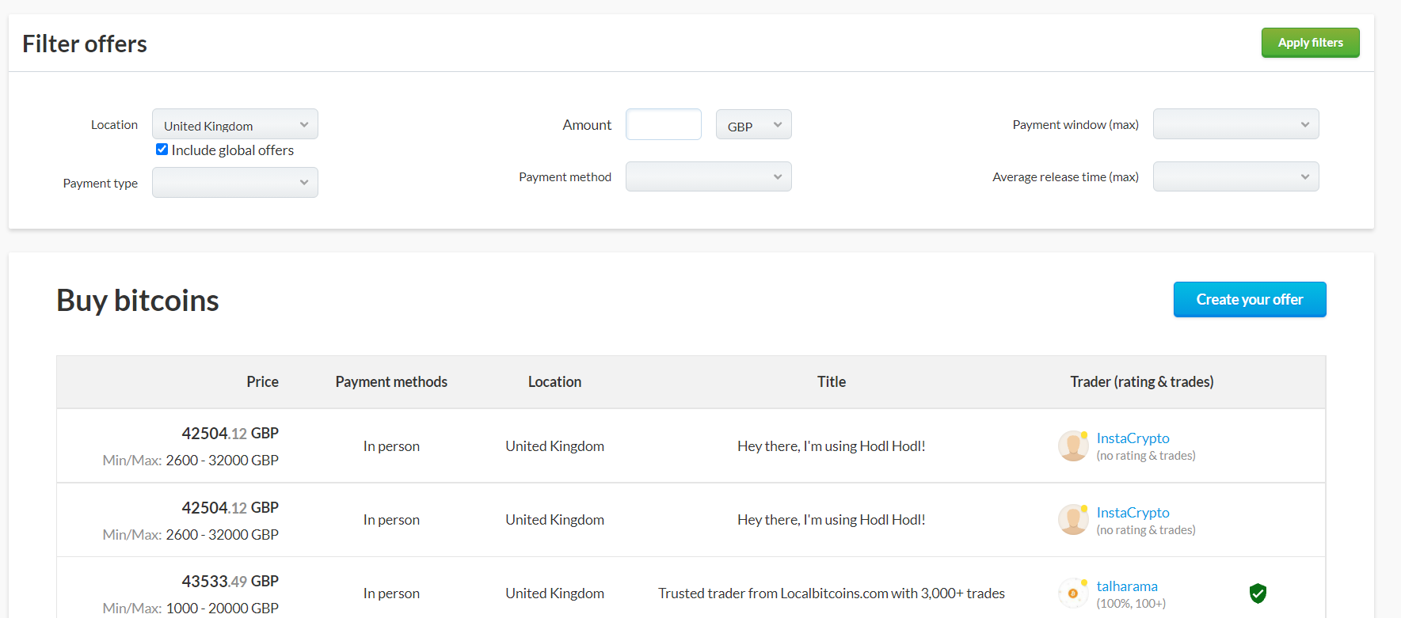Open the Payment type dropdown

(234, 183)
